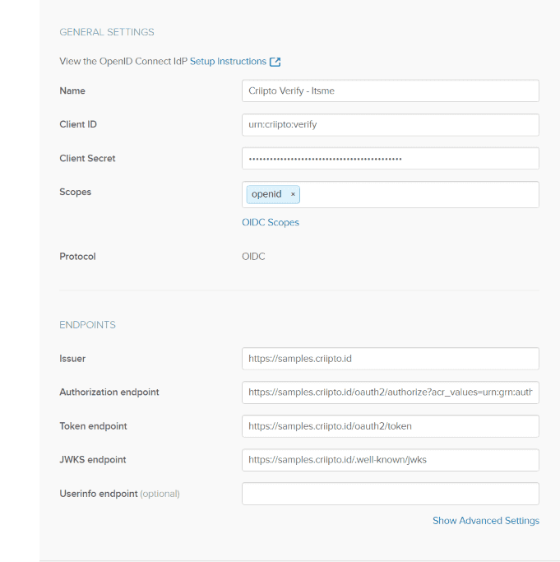Click into the Client ID field

pos(390,125)
